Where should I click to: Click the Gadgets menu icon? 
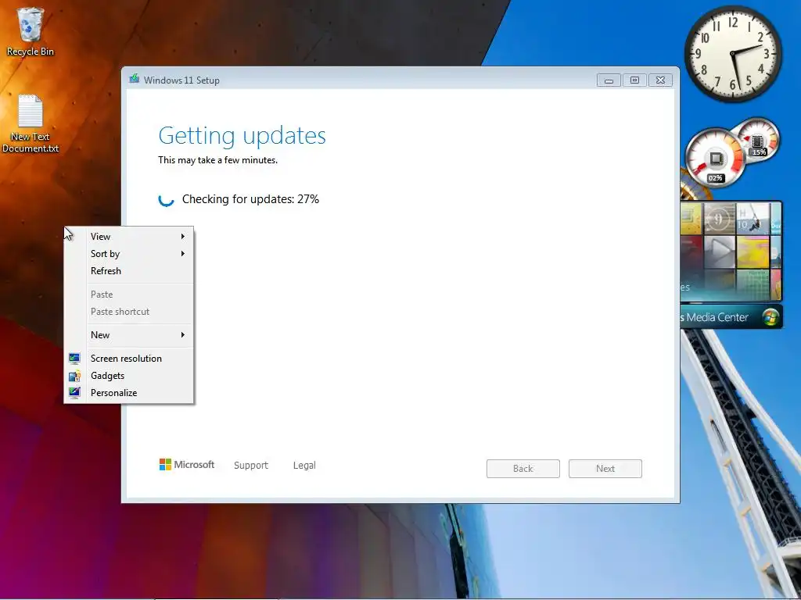click(x=74, y=376)
